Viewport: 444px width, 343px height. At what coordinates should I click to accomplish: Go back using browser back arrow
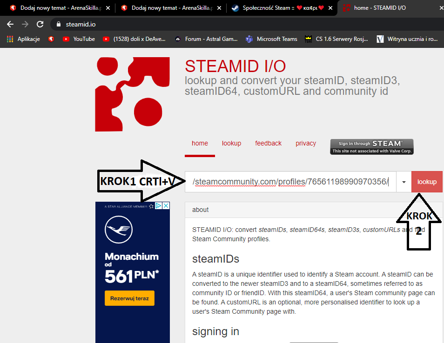coord(10,24)
